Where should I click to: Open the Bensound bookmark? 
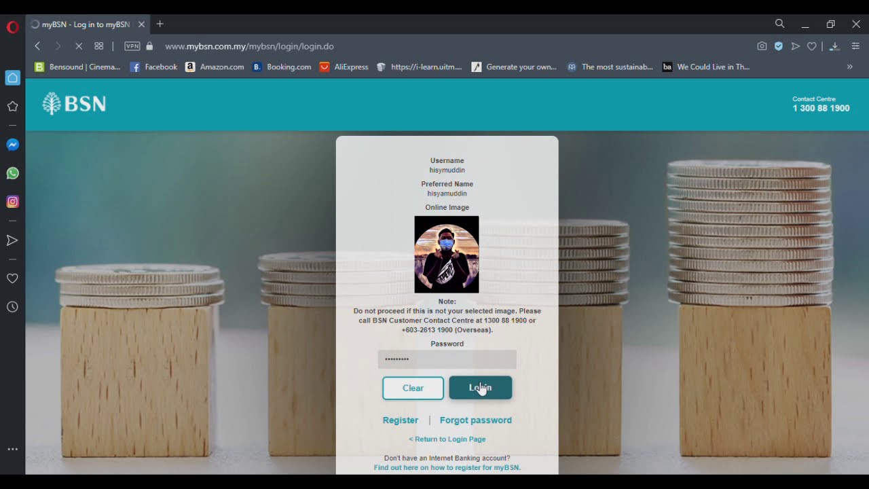click(x=77, y=67)
